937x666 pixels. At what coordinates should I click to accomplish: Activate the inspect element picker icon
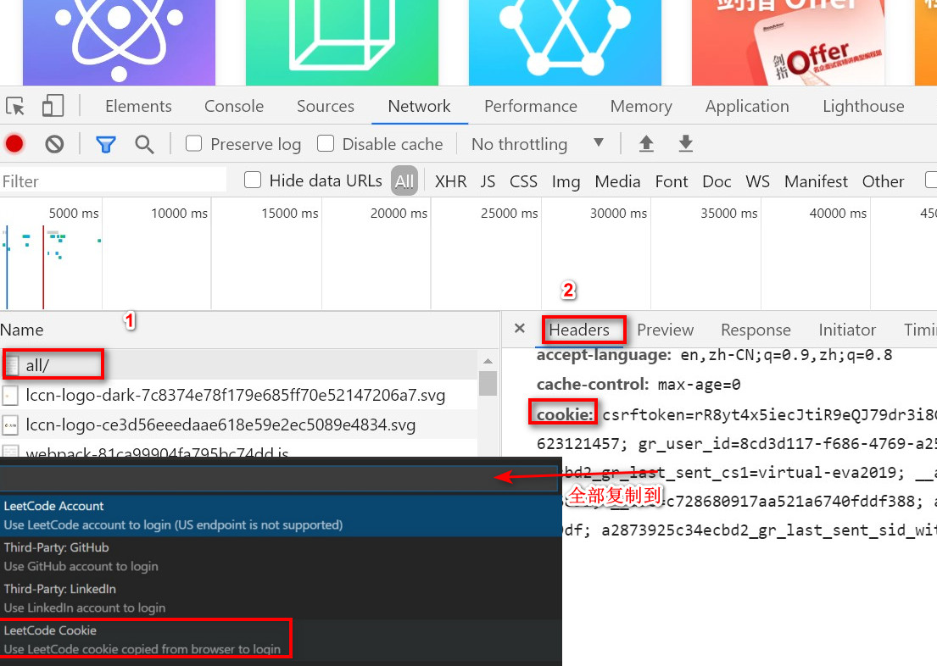click(15, 106)
